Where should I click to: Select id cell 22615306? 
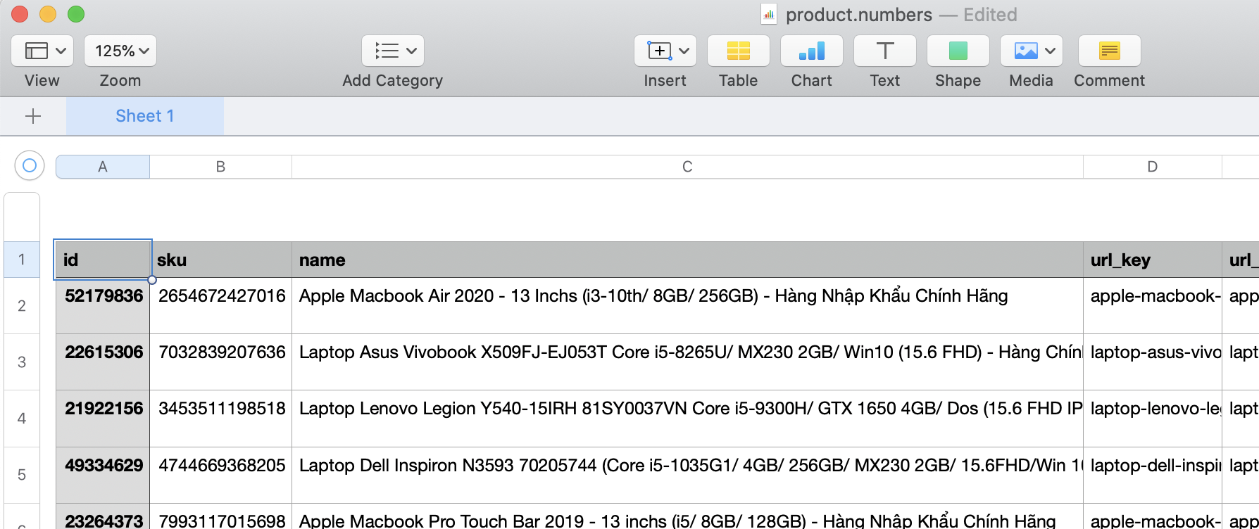(103, 362)
